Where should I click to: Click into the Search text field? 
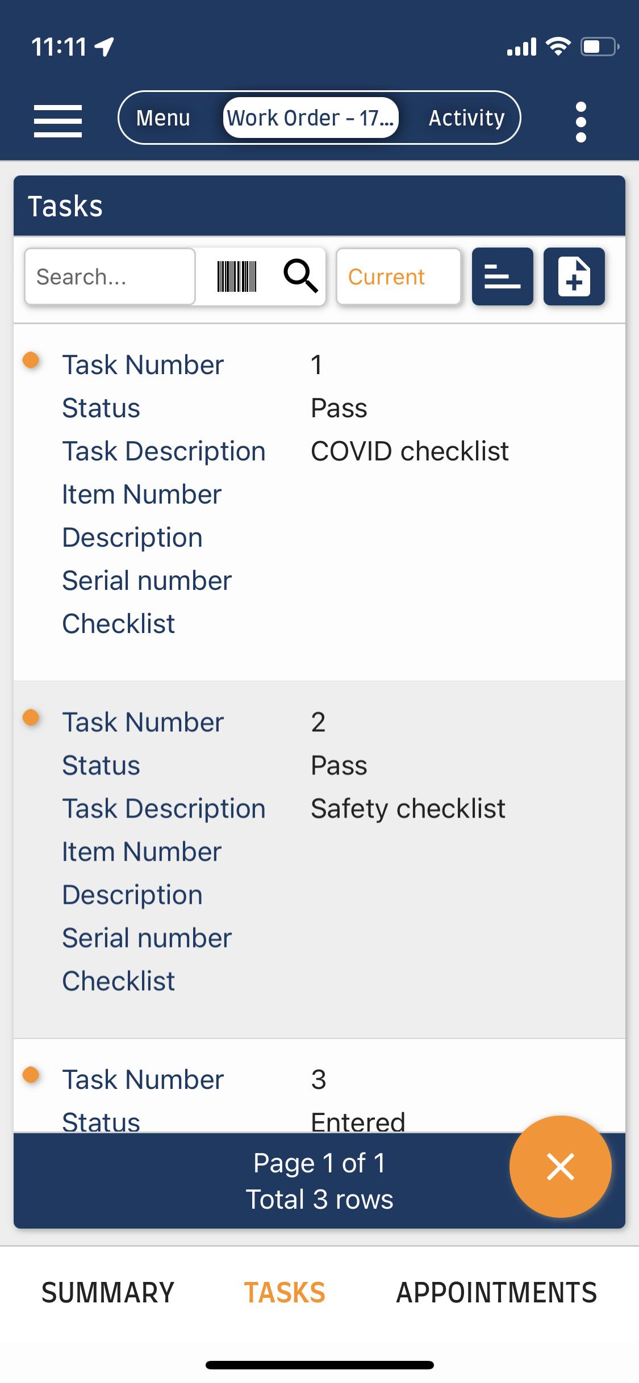click(110, 276)
